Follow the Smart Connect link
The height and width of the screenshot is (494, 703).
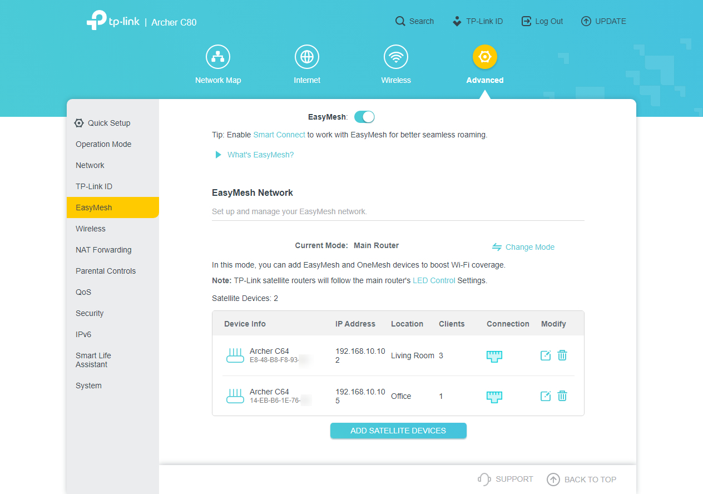279,135
